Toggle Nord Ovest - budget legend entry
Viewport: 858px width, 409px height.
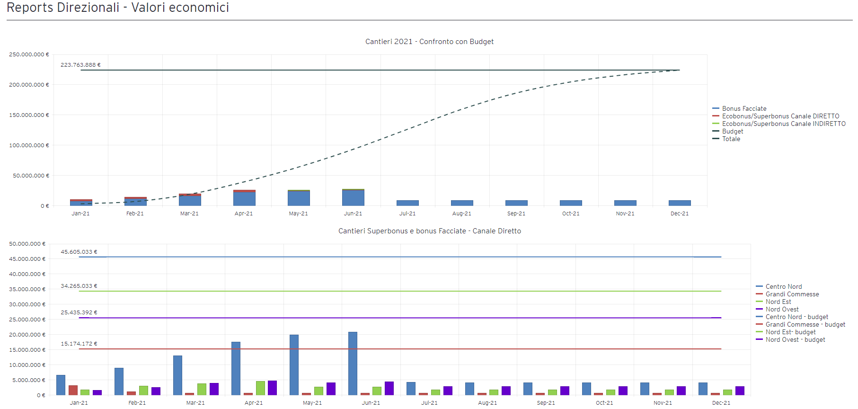(x=795, y=339)
